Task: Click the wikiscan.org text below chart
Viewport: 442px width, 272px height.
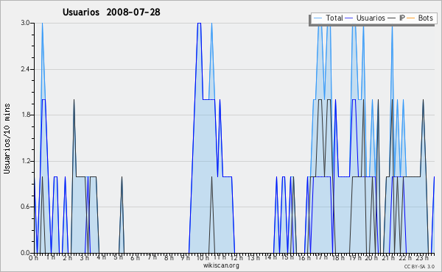Action: (x=221, y=265)
